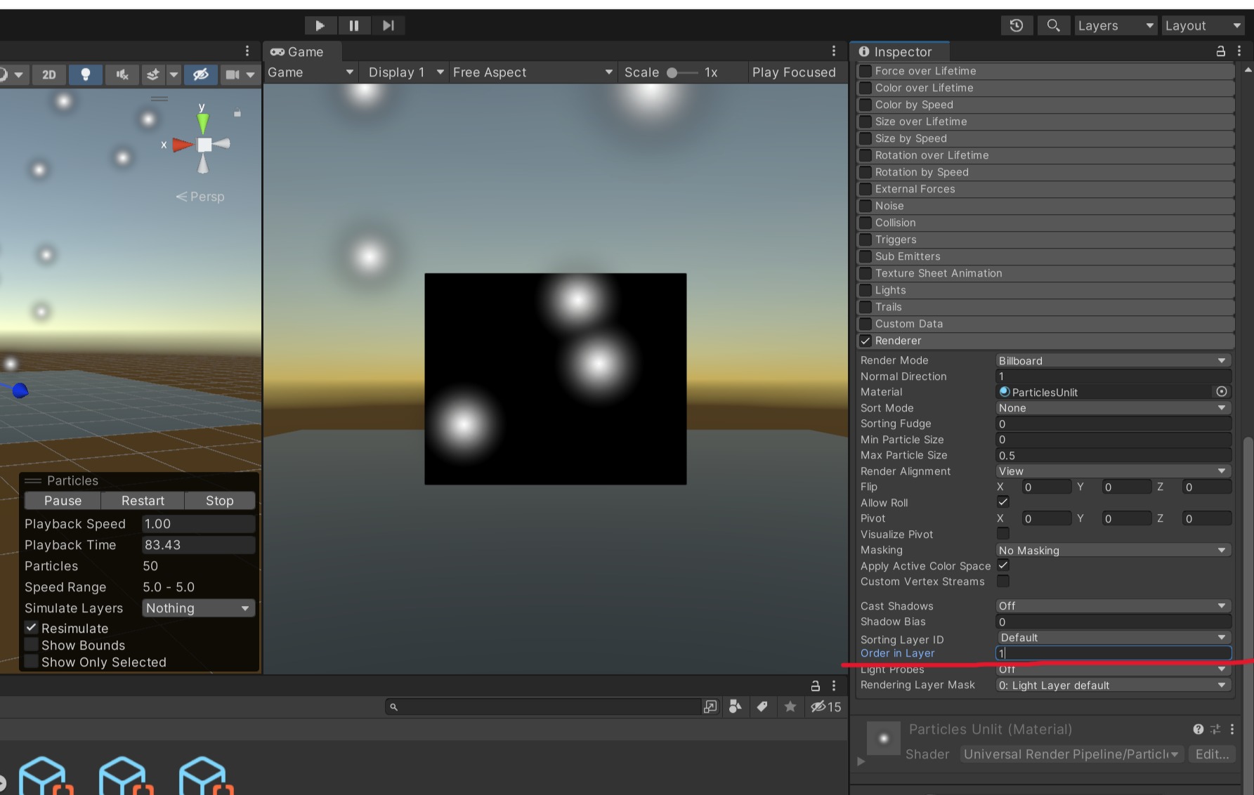Toggle scene lighting with the light bulb icon
This screenshot has height=795, width=1254.
[x=86, y=74]
